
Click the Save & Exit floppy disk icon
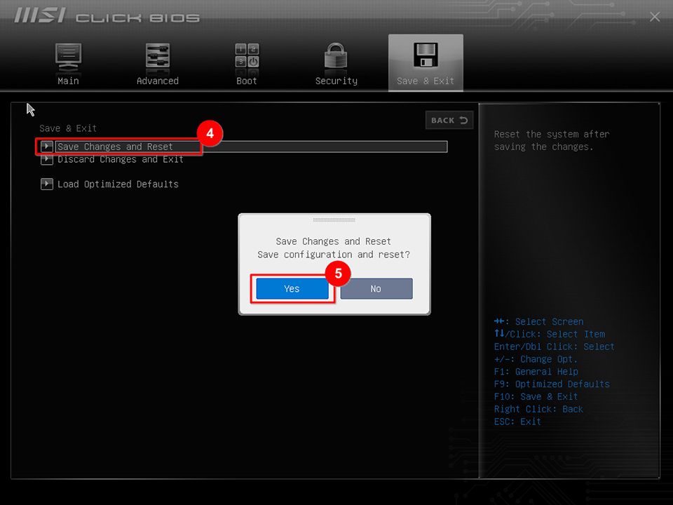click(x=426, y=56)
